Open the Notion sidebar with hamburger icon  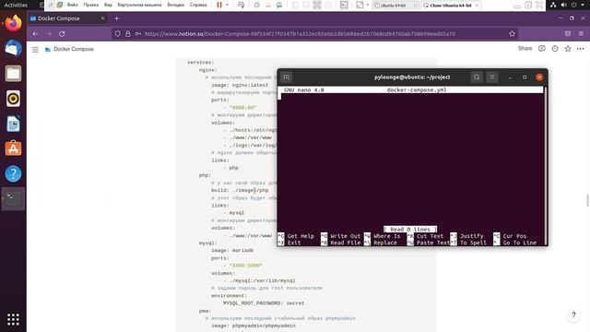35,49
